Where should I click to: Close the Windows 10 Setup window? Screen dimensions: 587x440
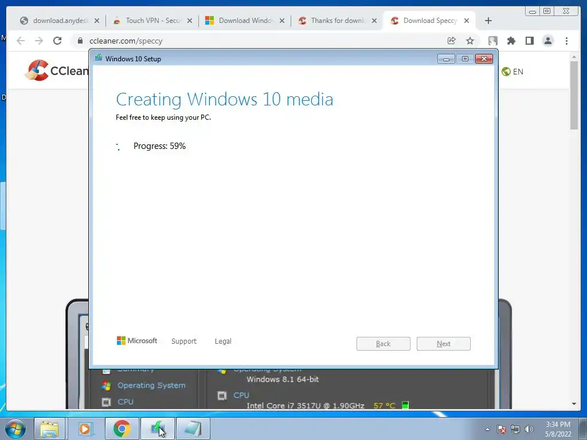pos(484,59)
